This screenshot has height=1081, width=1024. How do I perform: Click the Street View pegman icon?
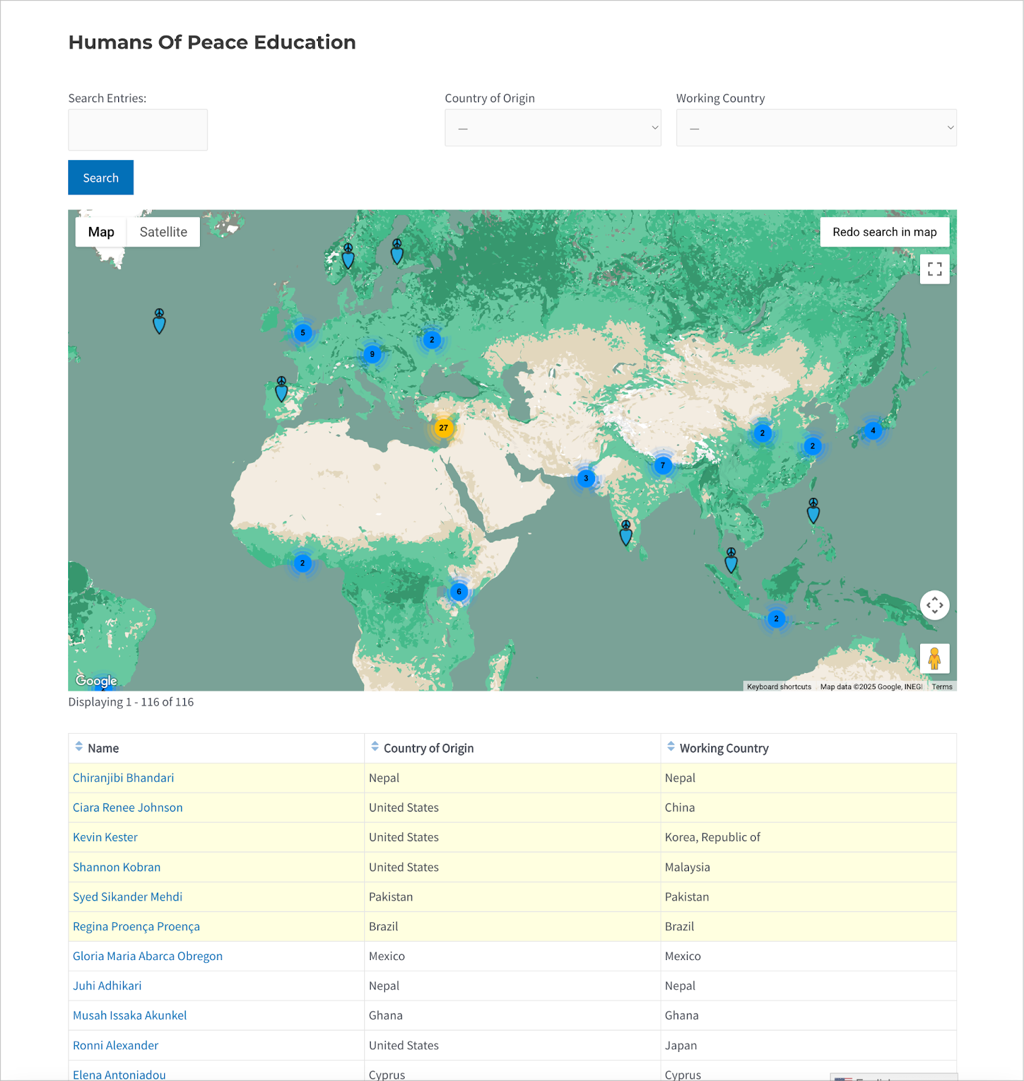point(934,658)
